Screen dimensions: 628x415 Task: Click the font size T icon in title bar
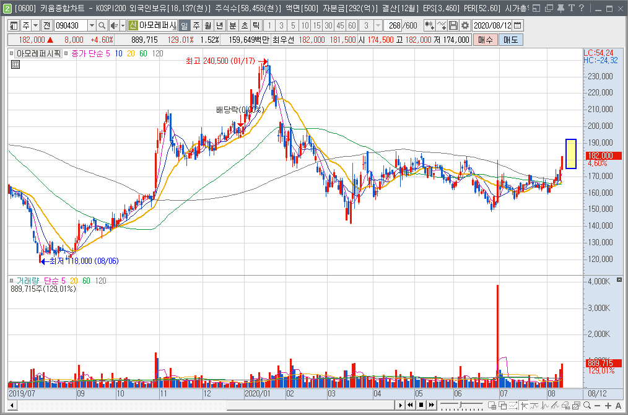click(x=572, y=8)
